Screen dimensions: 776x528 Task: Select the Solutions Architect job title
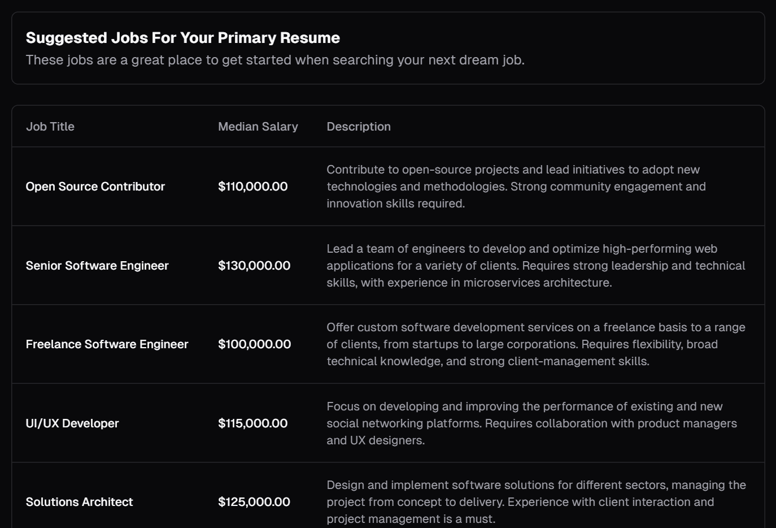pyautogui.click(x=79, y=502)
